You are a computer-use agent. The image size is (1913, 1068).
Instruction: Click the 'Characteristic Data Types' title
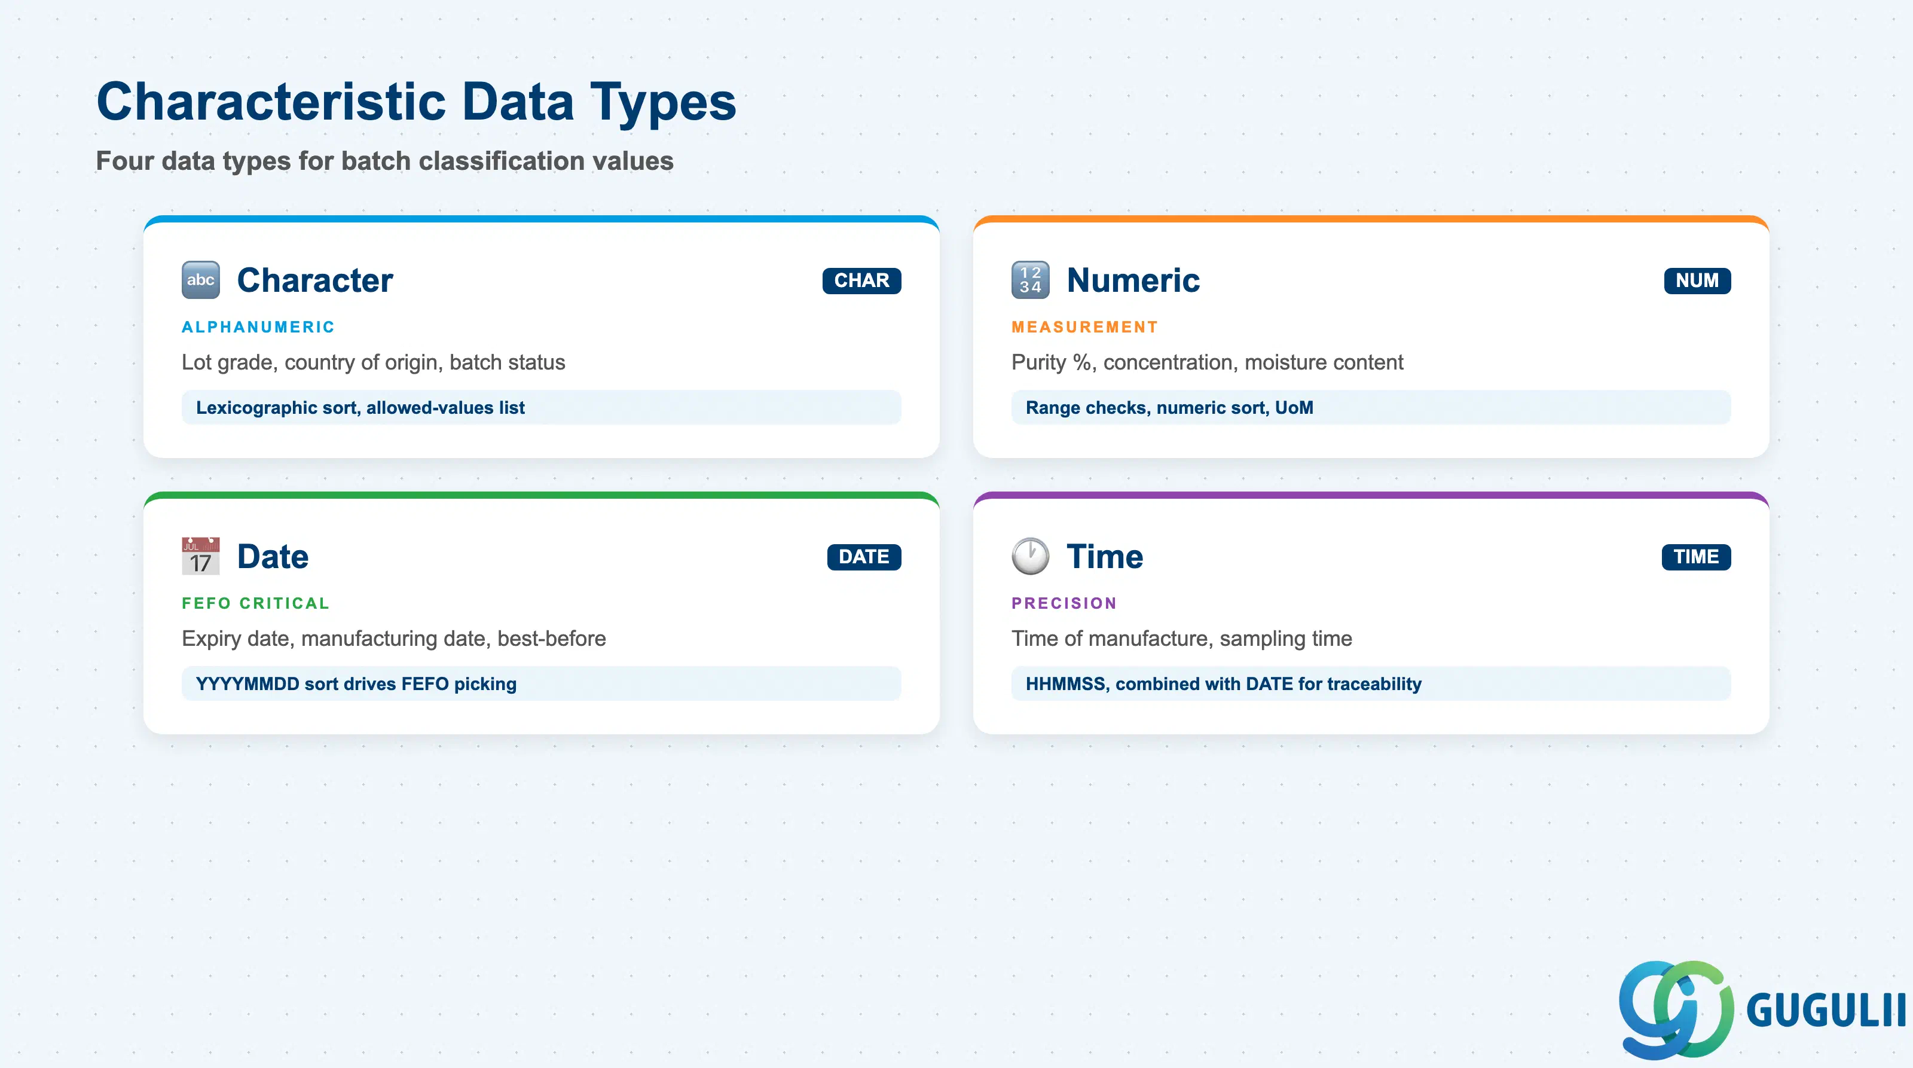pos(416,102)
